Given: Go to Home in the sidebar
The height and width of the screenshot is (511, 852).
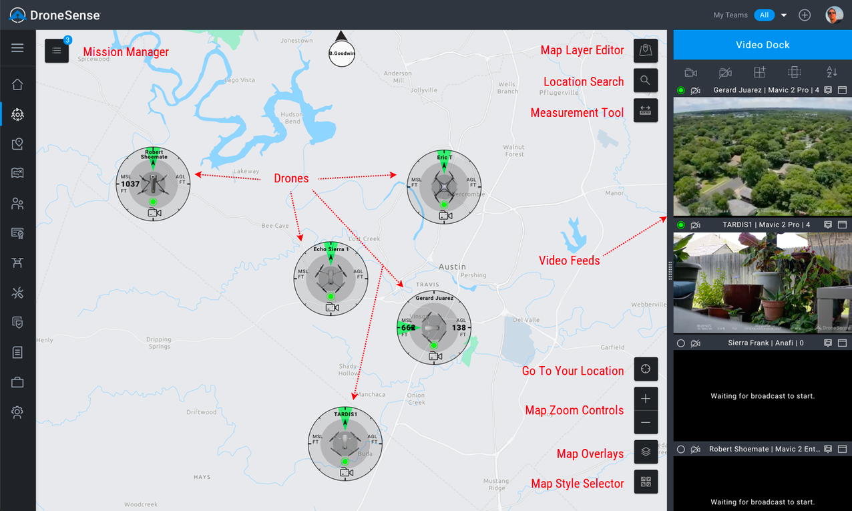Looking at the screenshot, I should pos(17,84).
